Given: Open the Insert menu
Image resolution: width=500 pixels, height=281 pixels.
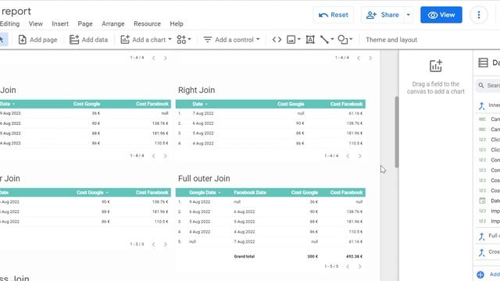Looking at the screenshot, I should click(x=60, y=24).
